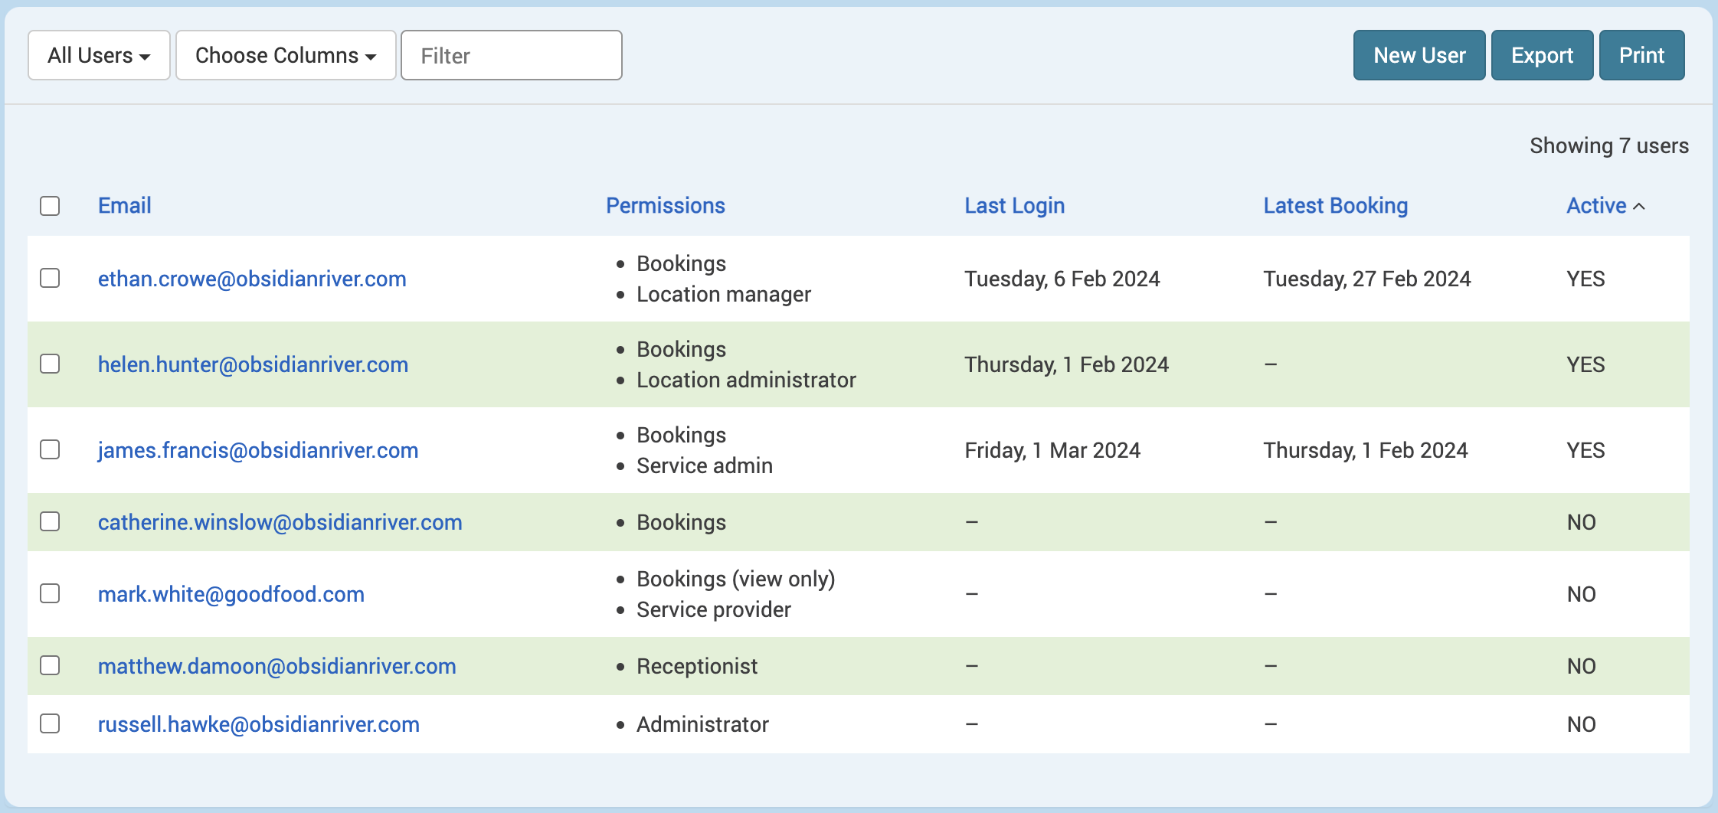Check the box for russell.hawke row

50,723
